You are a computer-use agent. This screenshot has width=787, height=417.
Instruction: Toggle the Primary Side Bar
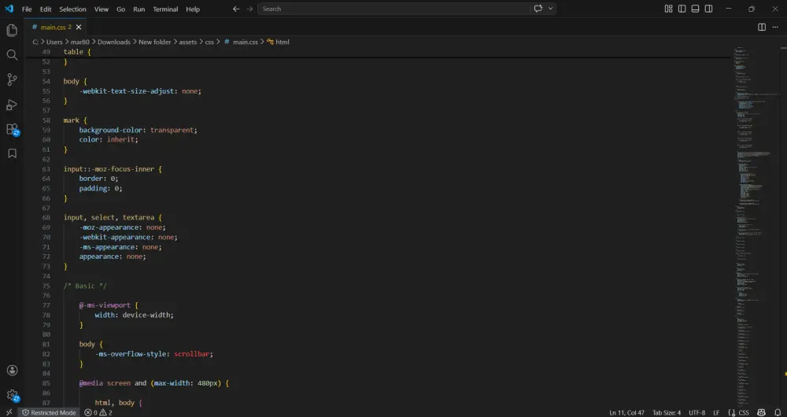pos(682,9)
